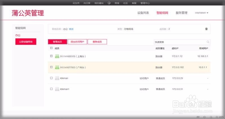Screen dimensions: 225x119
Task: Tick the checkbox for 上海办 router
Action: click(51, 56)
